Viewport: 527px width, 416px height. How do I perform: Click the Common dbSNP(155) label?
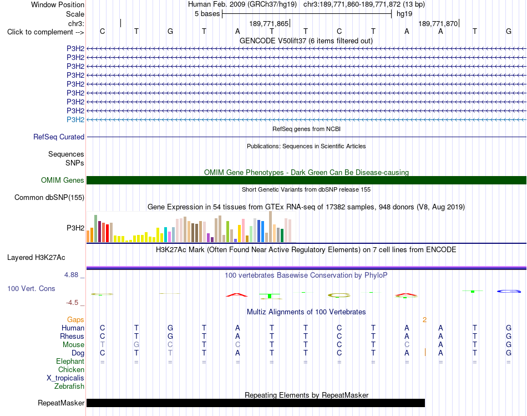49,198
